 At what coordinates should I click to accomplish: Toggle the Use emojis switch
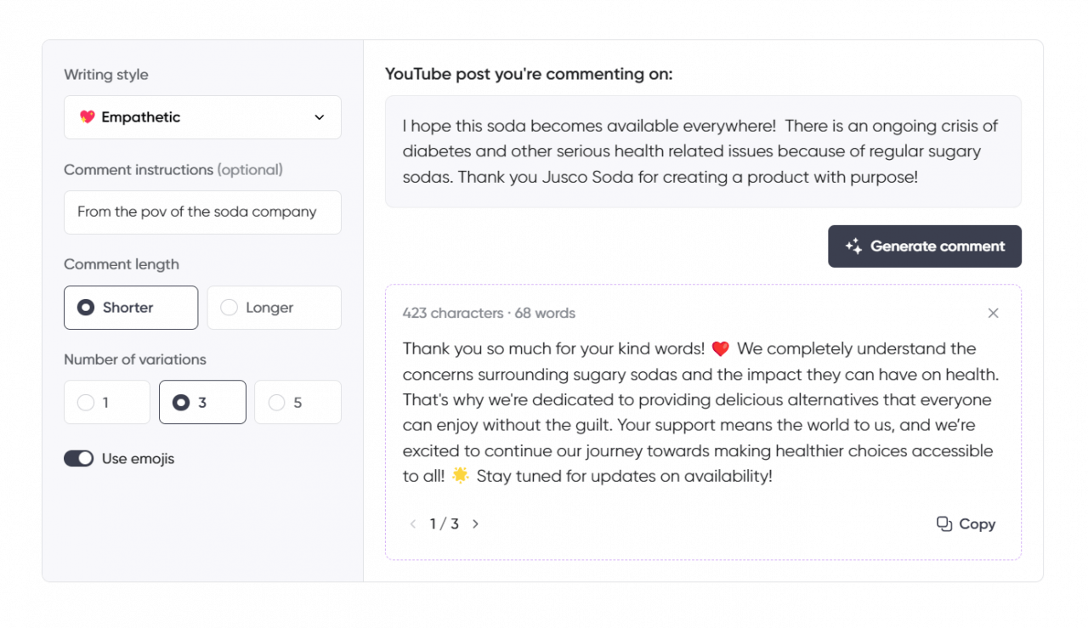[x=79, y=459]
